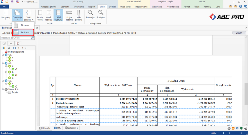Open the Eksport ribbon tab
The width and height of the screenshot is (248, 135).
click(x=91, y=7)
